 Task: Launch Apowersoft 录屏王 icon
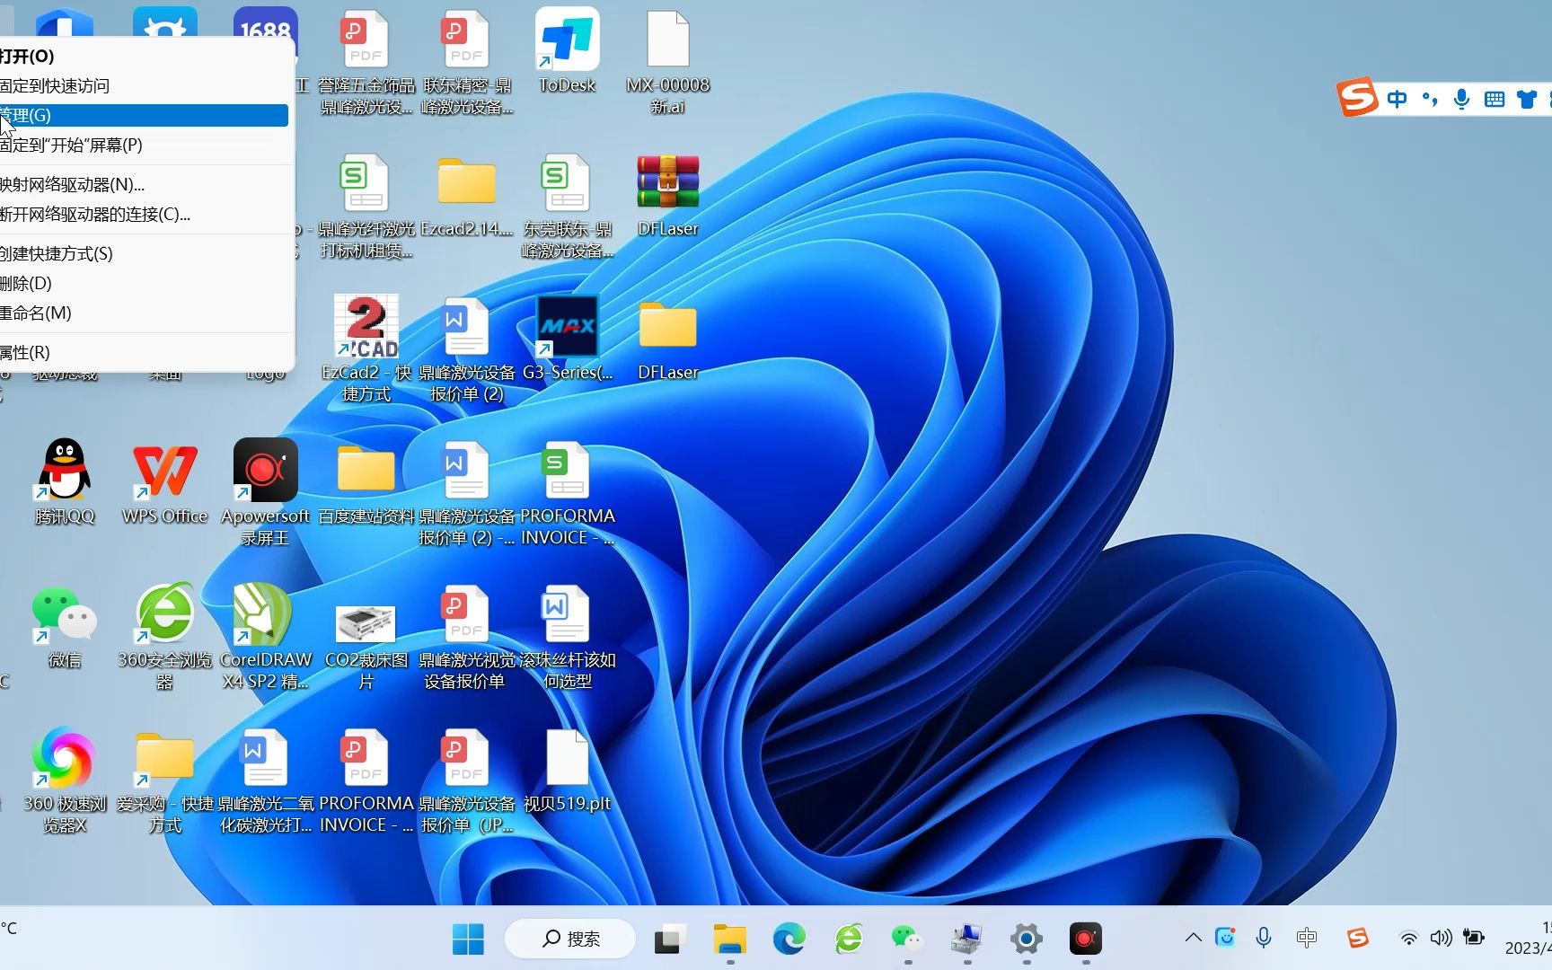pyautogui.click(x=265, y=469)
